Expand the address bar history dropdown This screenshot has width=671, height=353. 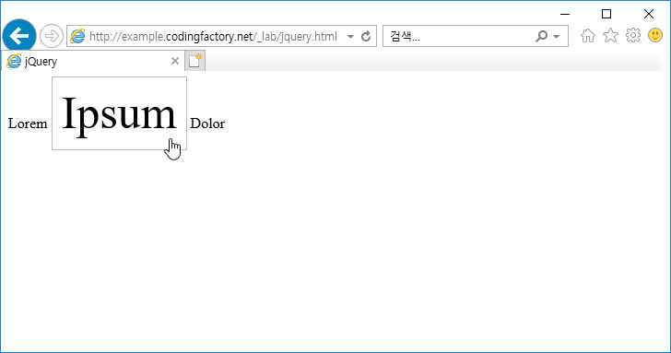click(350, 36)
